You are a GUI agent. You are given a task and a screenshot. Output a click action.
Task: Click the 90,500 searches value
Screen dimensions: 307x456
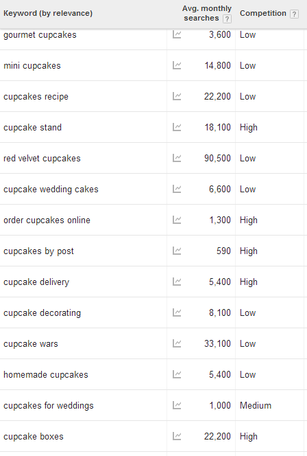click(x=217, y=158)
